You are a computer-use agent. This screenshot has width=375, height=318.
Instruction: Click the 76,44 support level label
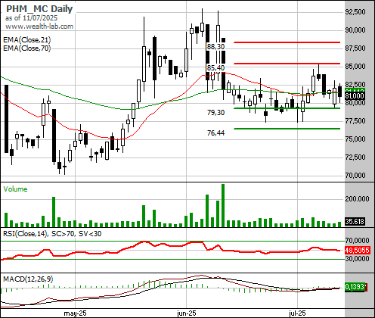[215, 133]
